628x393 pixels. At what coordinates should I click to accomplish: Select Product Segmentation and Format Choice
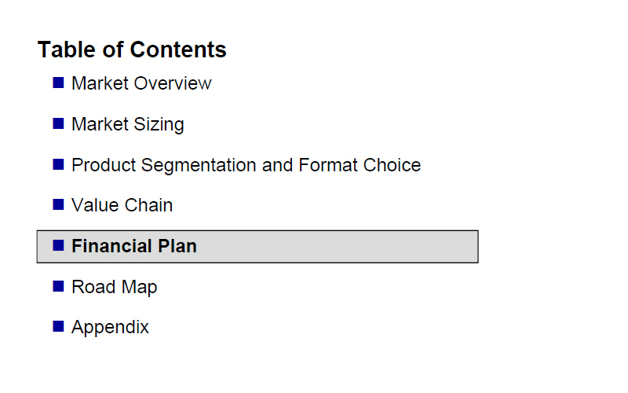tap(246, 165)
